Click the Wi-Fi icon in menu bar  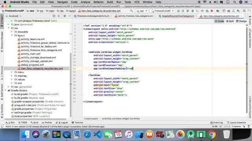click(x=204, y=2)
